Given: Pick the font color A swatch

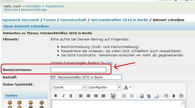Looking at the screenshot, I should (x=126, y=87).
